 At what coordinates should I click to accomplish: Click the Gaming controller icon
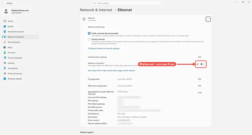(5, 63)
